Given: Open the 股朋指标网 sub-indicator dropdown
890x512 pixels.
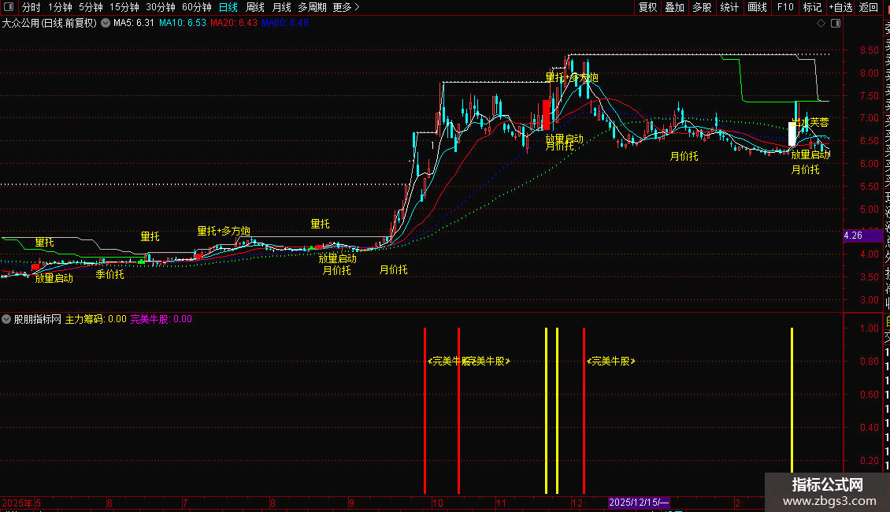Looking at the screenshot, I should 6,319.
